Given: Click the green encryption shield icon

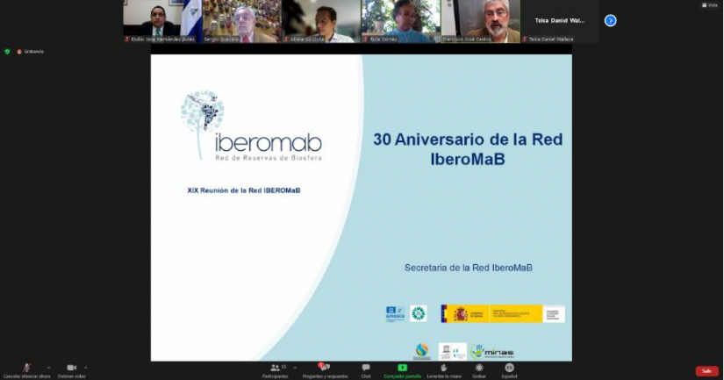Looking at the screenshot, I should [7, 52].
